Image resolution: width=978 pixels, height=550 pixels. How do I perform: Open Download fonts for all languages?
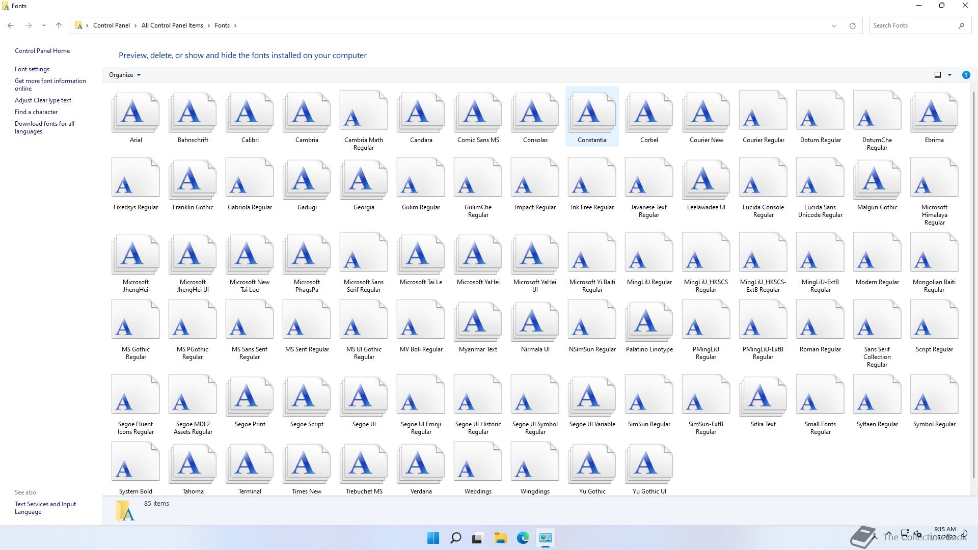pos(44,127)
